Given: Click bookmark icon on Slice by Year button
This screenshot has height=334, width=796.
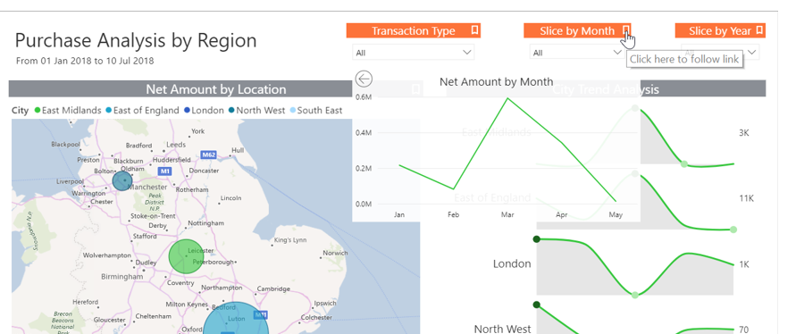Looking at the screenshot, I should [759, 30].
